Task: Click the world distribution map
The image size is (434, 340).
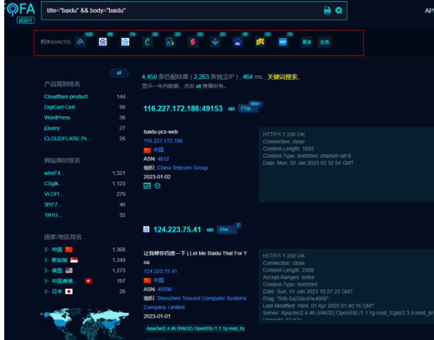Action: (x=84, y=324)
